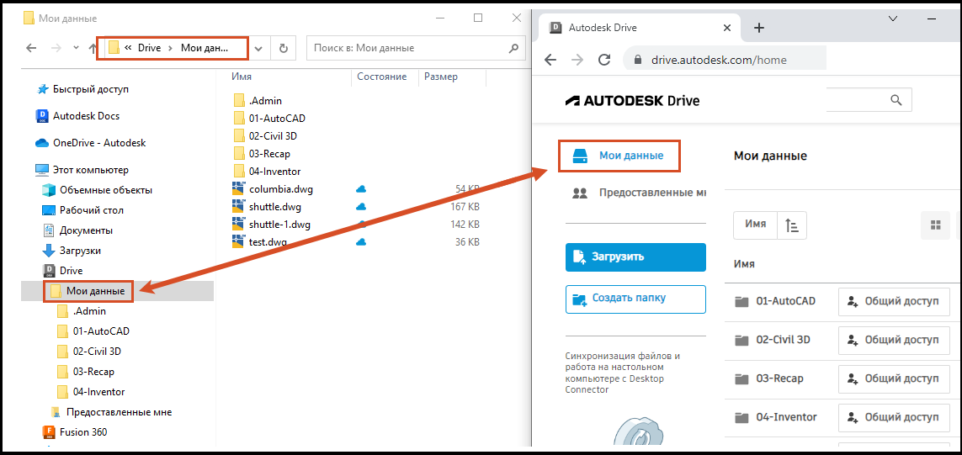This screenshot has width=962, height=455.
Task: Open browser tab search dropdown
Action: click(893, 19)
